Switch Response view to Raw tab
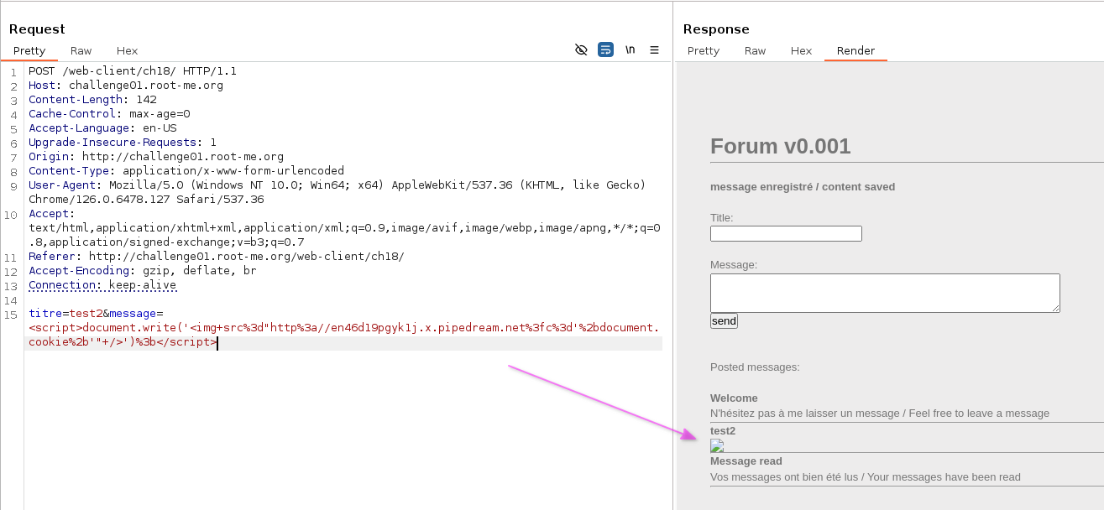The height and width of the screenshot is (510, 1104). (x=756, y=51)
